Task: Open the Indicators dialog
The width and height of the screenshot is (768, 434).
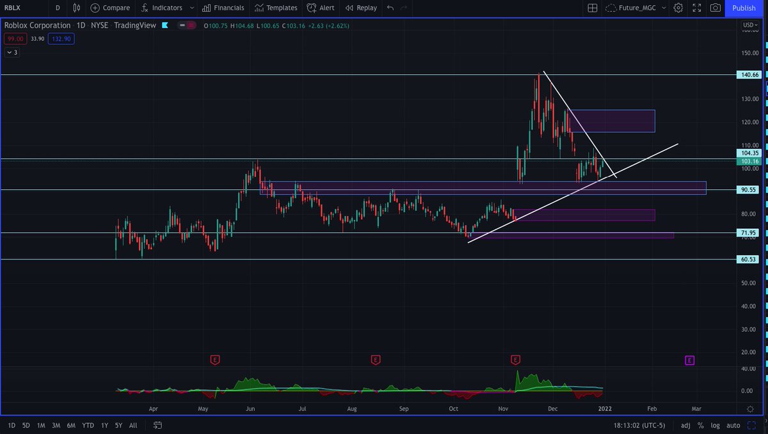Action: point(161,8)
